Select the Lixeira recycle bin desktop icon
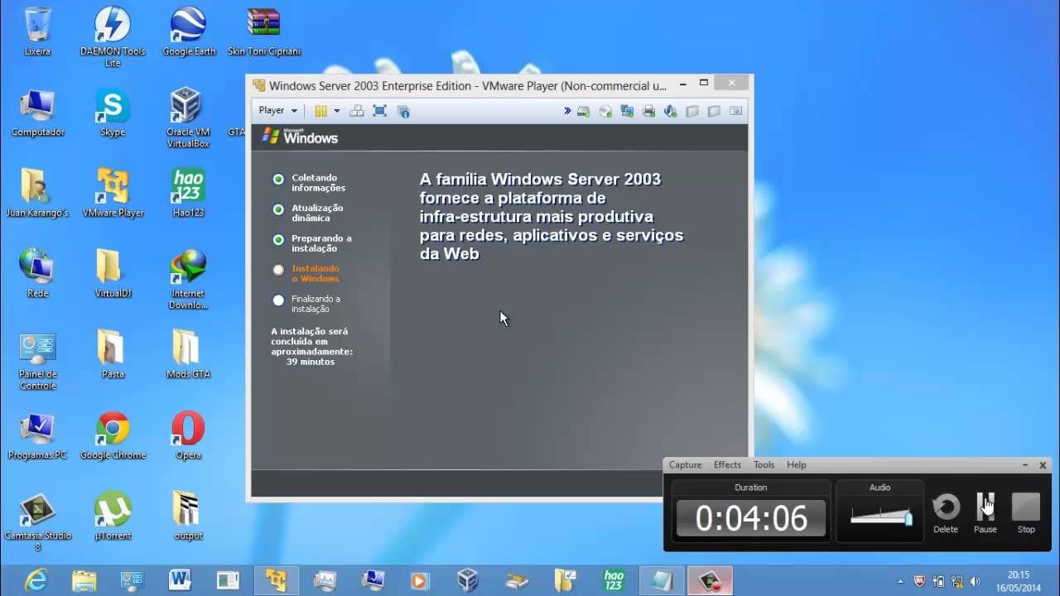The width and height of the screenshot is (1060, 596). [37, 32]
